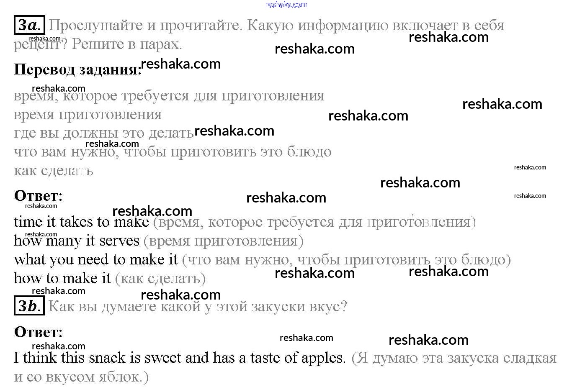Click the line 'время приготовления' in the translation
572x387 pixels.
click(x=88, y=115)
